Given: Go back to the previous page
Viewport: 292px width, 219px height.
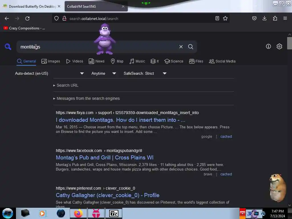Looking at the screenshot, I should click(x=7, y=19).
